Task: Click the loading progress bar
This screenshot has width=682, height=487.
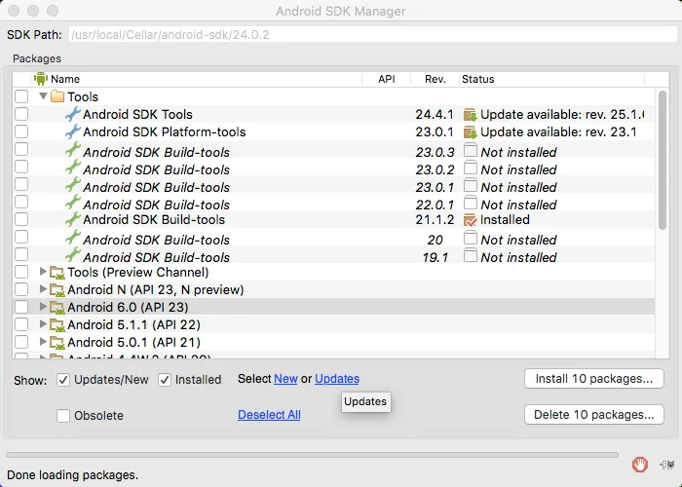Action: pyautogui.click(x=313, y=455)
